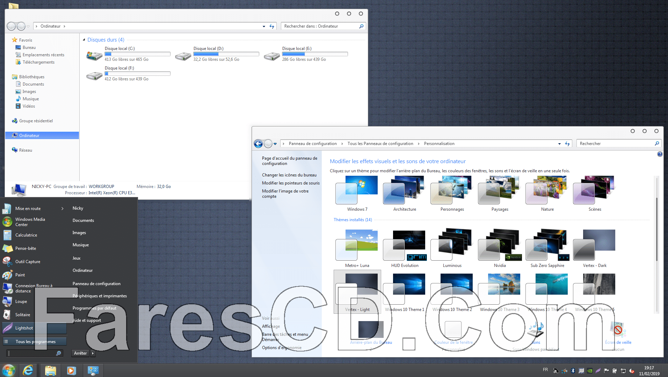
Task: Open Windows Explorer taskbar icon
Action: (51, 370)
